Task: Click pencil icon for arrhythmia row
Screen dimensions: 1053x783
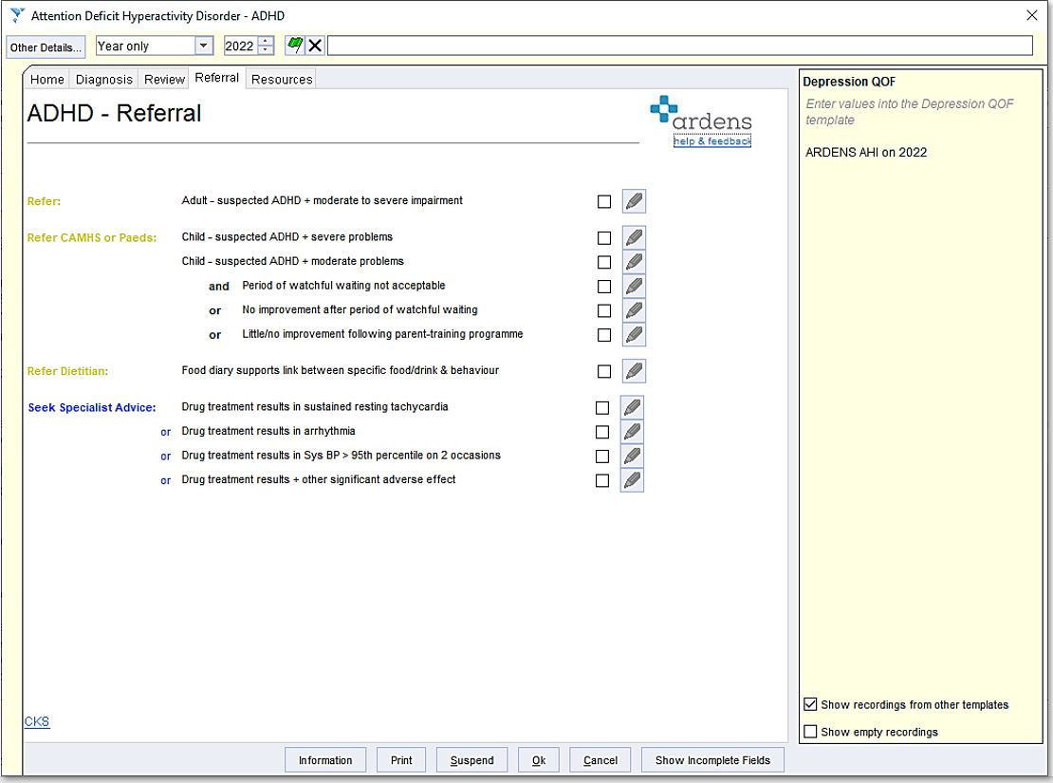Action: (632, 432)
